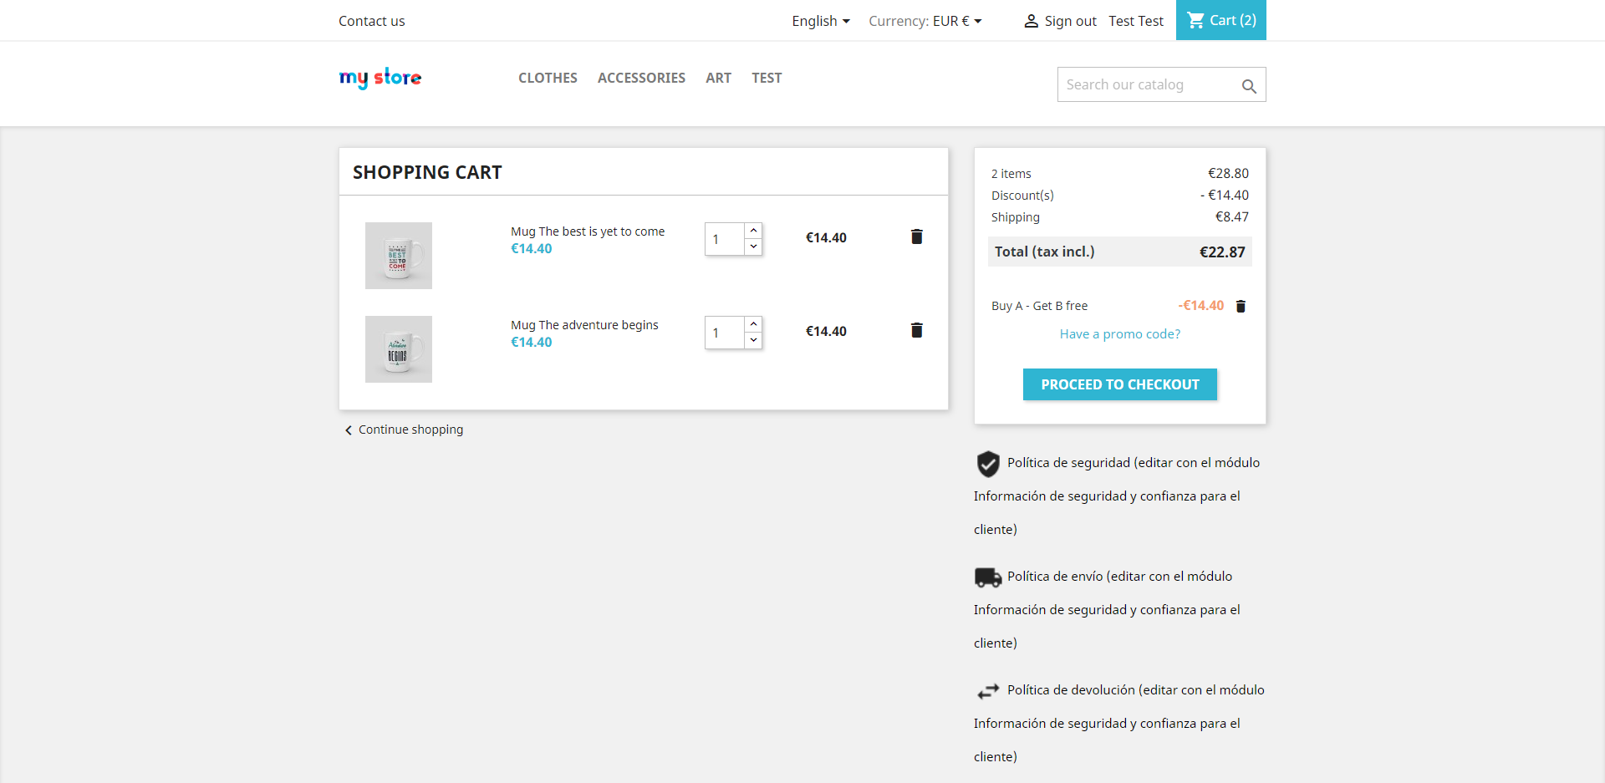Go to the Accessories category

pyautogui.click(x=641, y=78)
